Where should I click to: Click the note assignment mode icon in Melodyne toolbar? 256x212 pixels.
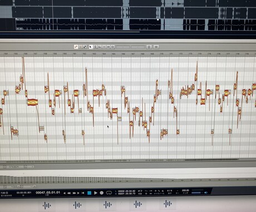(x=85, y=47)
